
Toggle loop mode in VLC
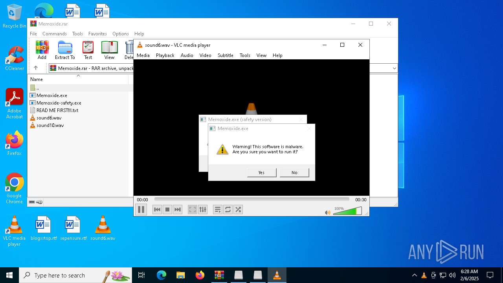[228, 209]
